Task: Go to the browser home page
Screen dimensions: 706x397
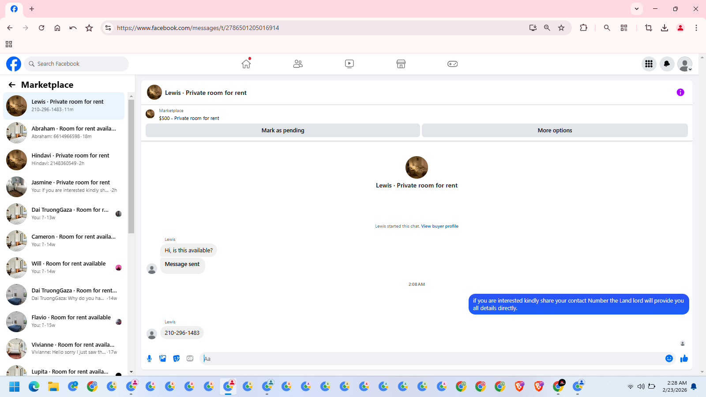Action: pyautogui.click(x=57, y=28)
